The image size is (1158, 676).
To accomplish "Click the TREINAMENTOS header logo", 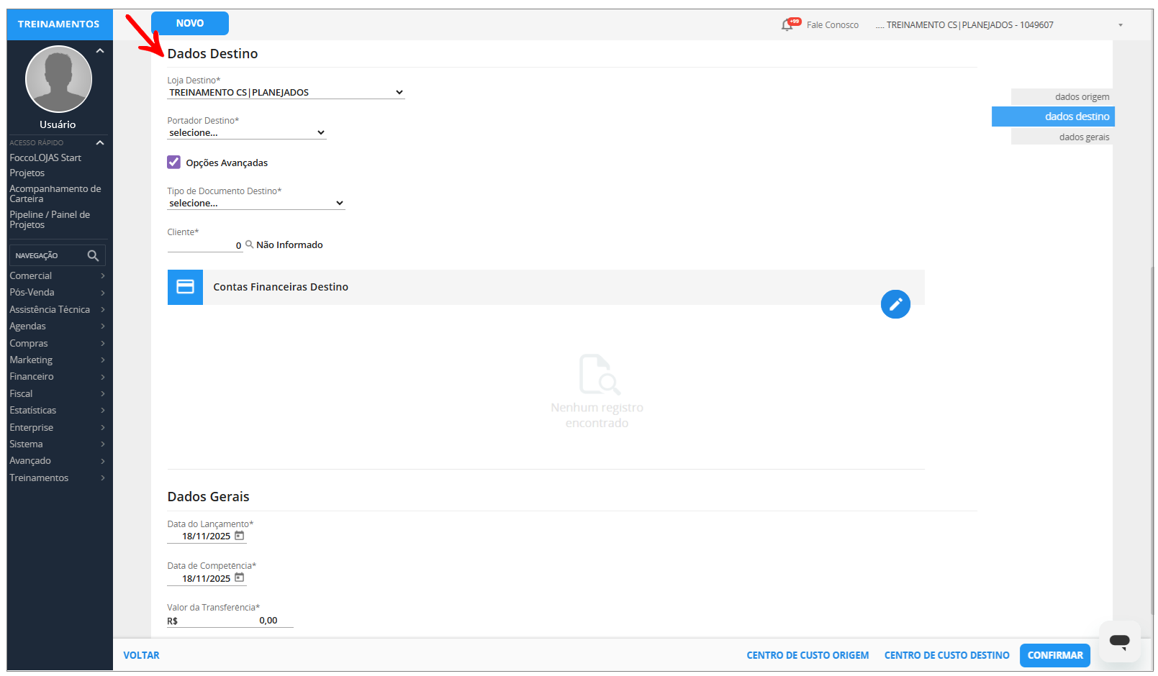I will coord(59,24).
